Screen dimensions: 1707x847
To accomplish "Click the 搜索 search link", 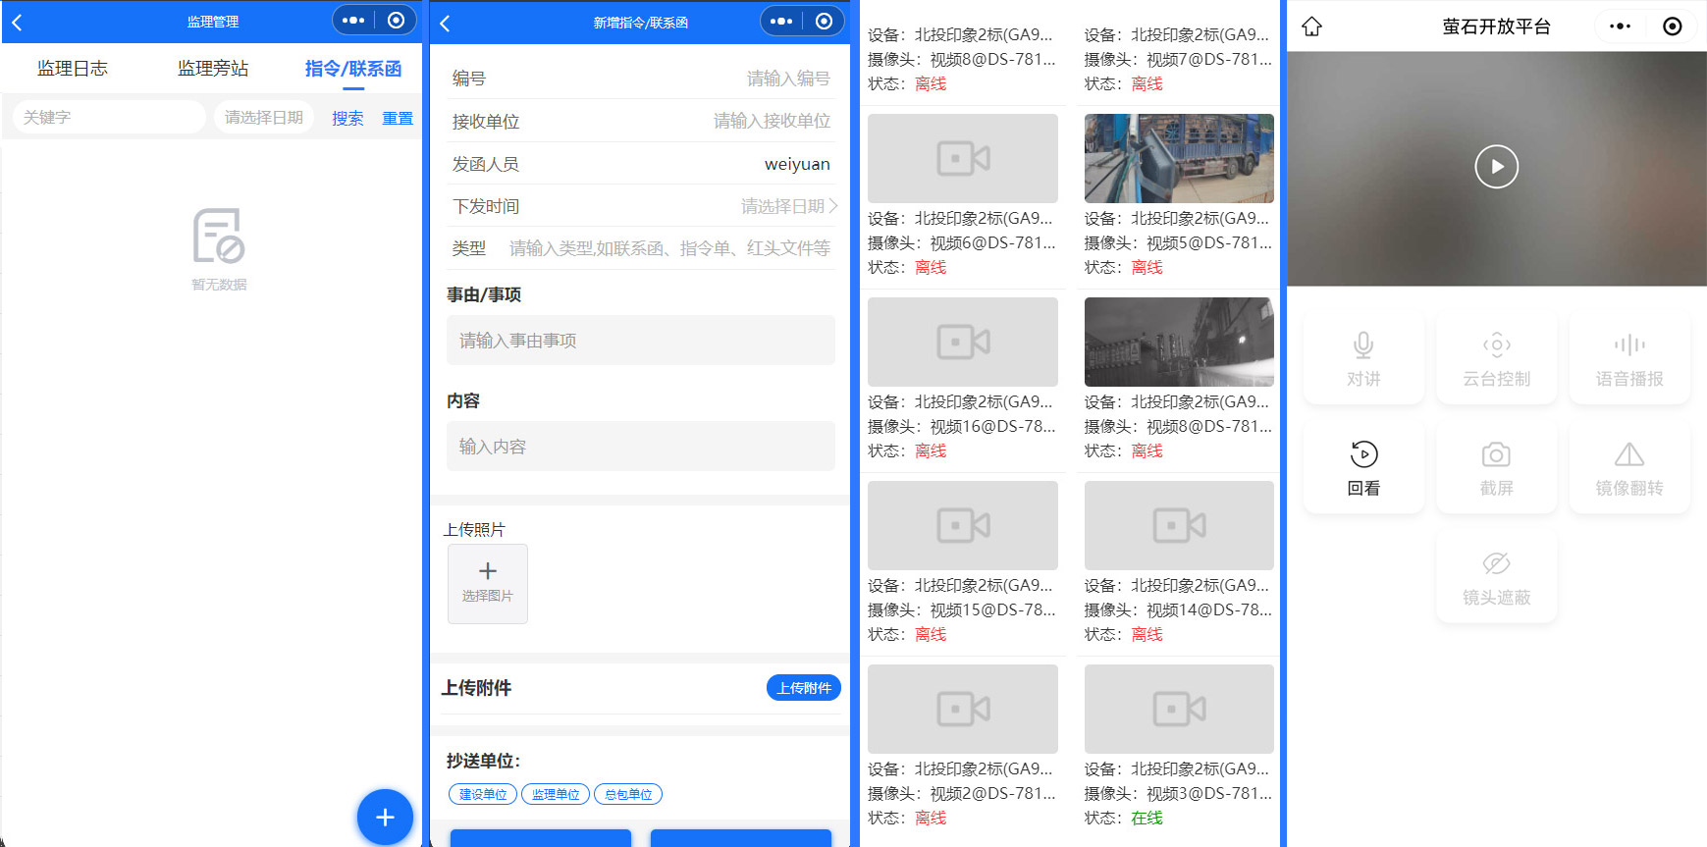I will point(347,118).
